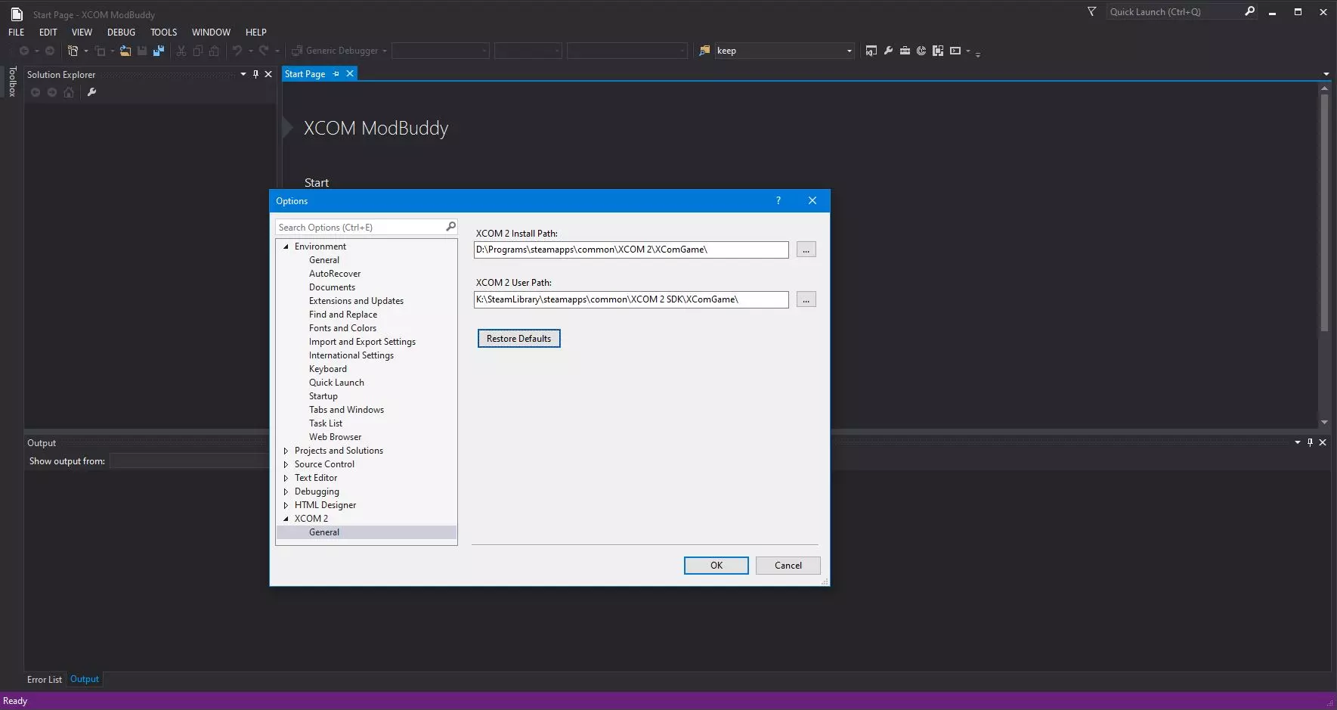This screenshot has height=710, width=1337.
Task: Select Import and Export Settings page
Action: (362, 342)
